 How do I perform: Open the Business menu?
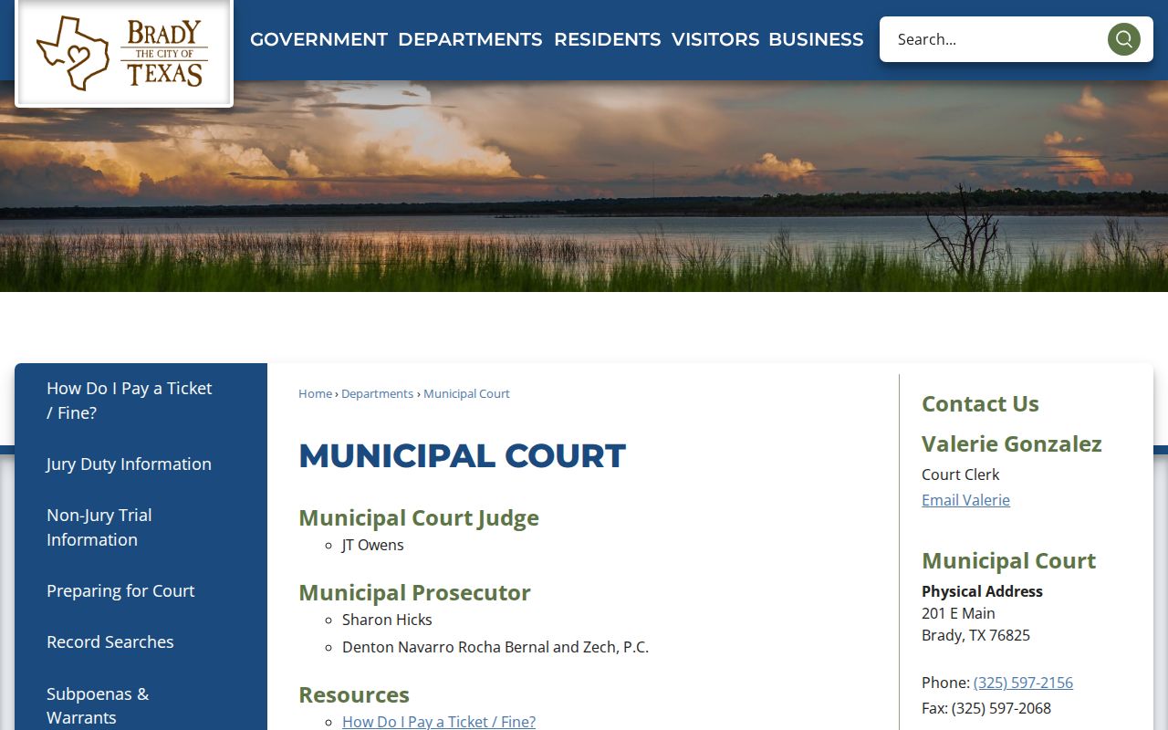pos(816,39)
